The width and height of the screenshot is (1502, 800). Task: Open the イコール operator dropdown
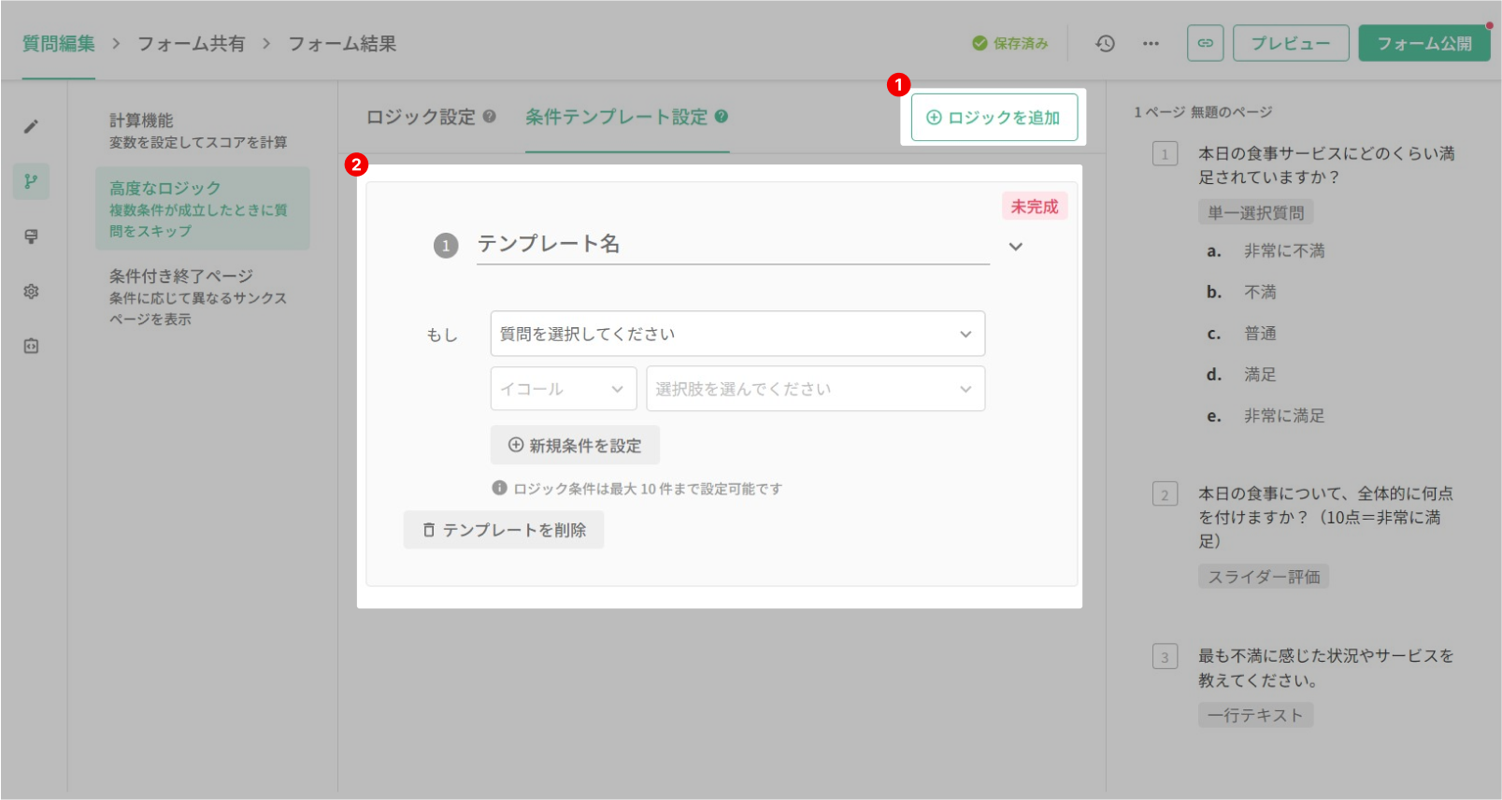tap(564, 389)
